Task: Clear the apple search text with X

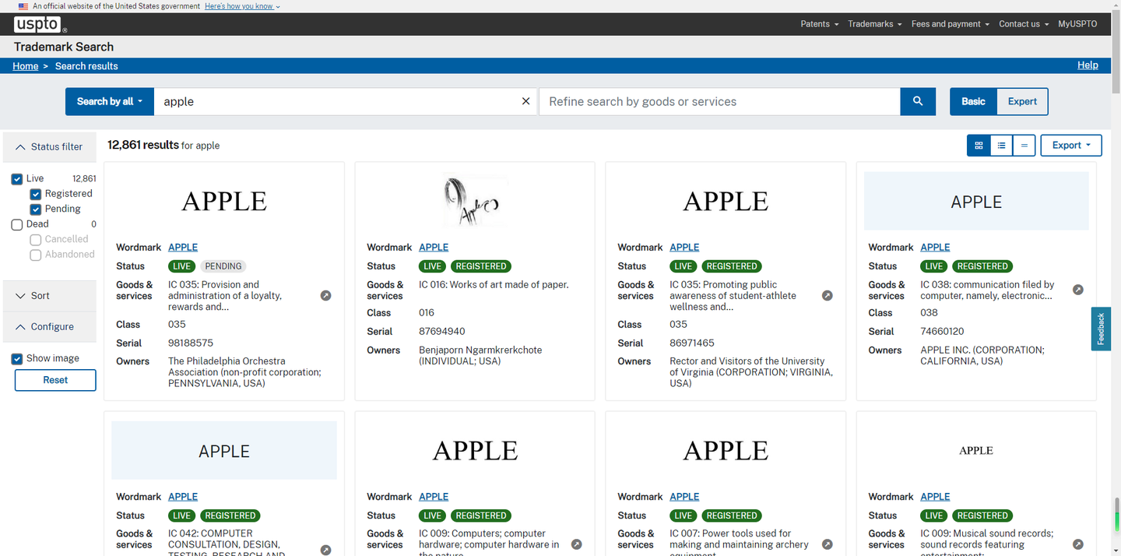Action: click(525, 101)
